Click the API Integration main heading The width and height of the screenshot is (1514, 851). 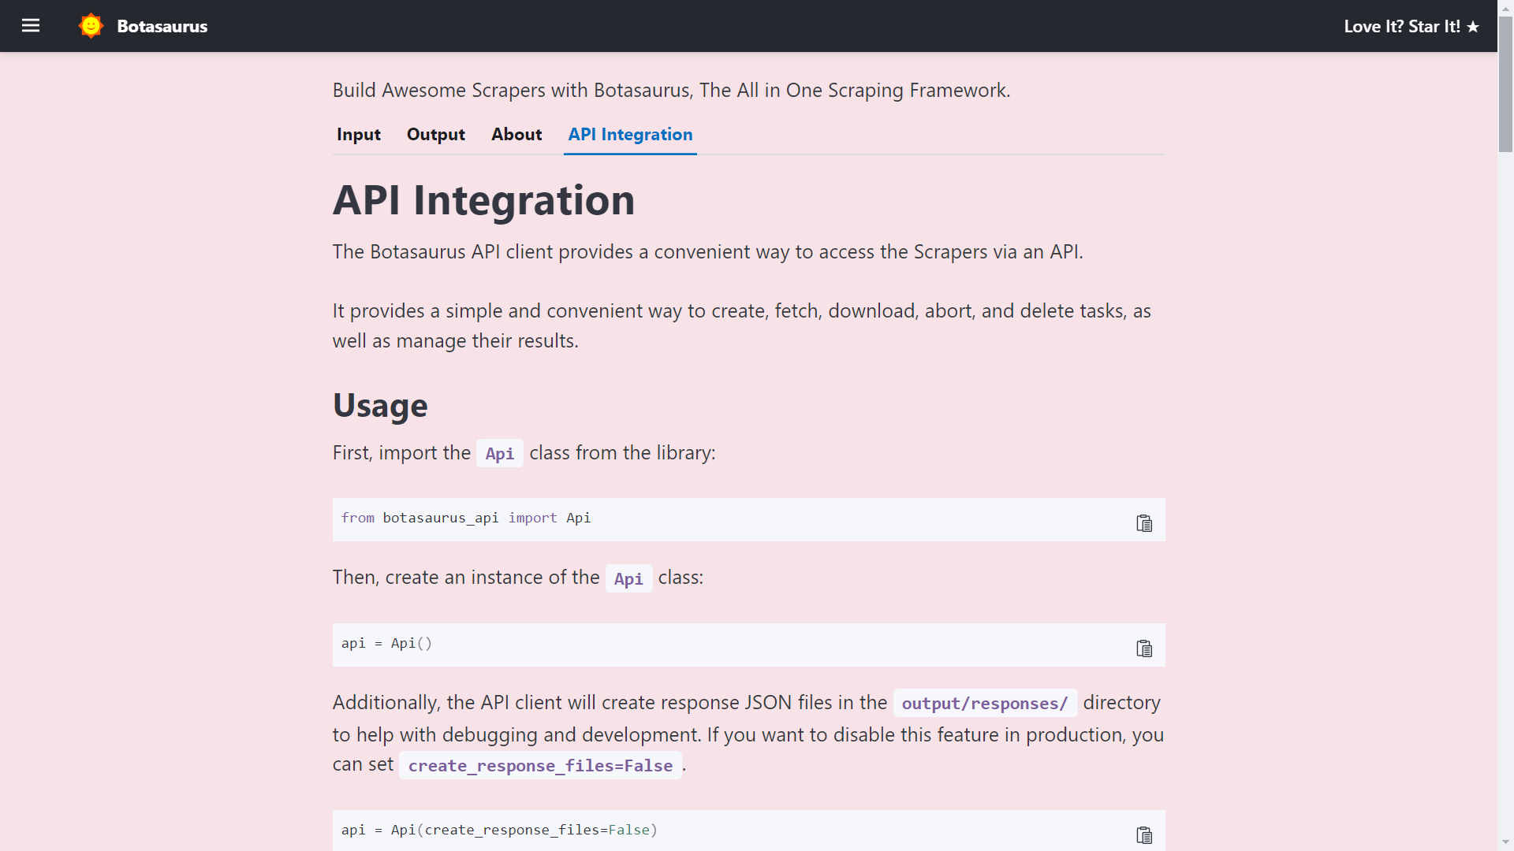[x=483, y=200]
